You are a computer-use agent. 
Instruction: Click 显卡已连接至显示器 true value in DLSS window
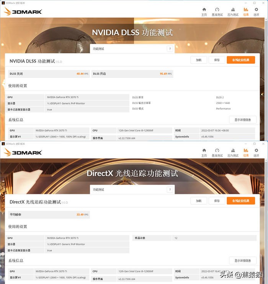[x=49, y=110]
